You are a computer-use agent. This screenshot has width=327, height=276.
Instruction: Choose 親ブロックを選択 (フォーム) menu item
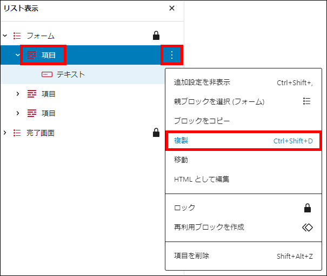(x=243, y=102)
